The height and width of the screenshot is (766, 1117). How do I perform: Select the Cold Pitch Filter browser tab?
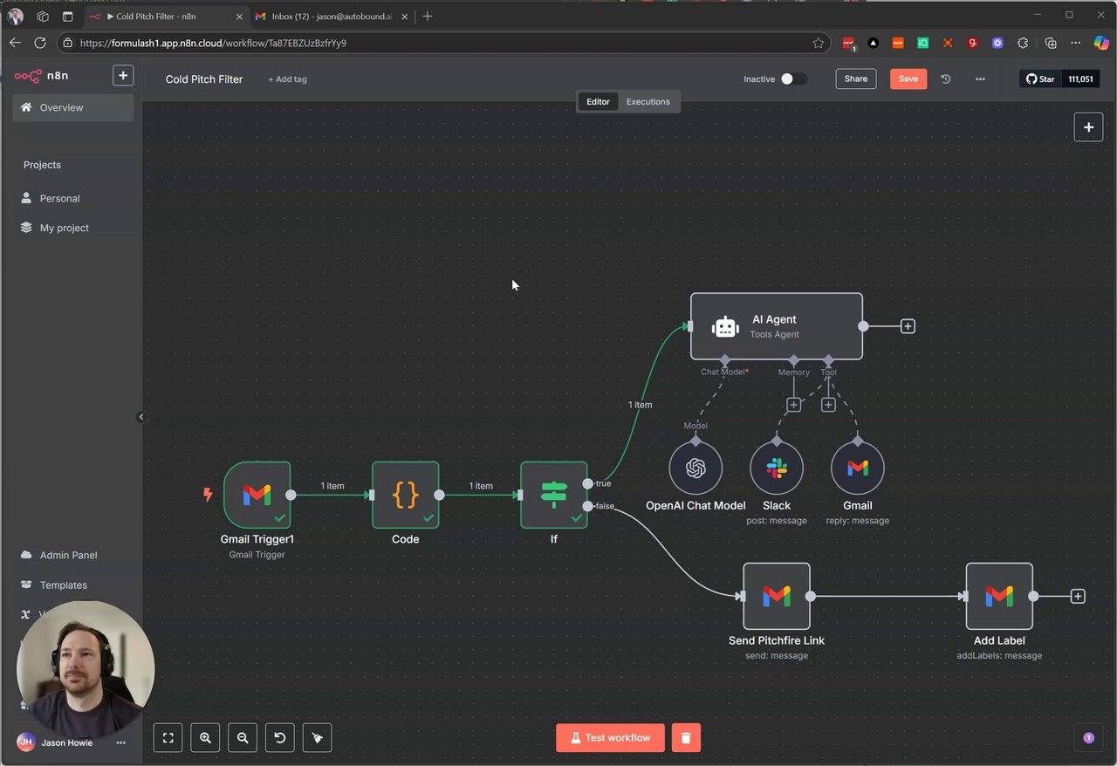(166, 16)
